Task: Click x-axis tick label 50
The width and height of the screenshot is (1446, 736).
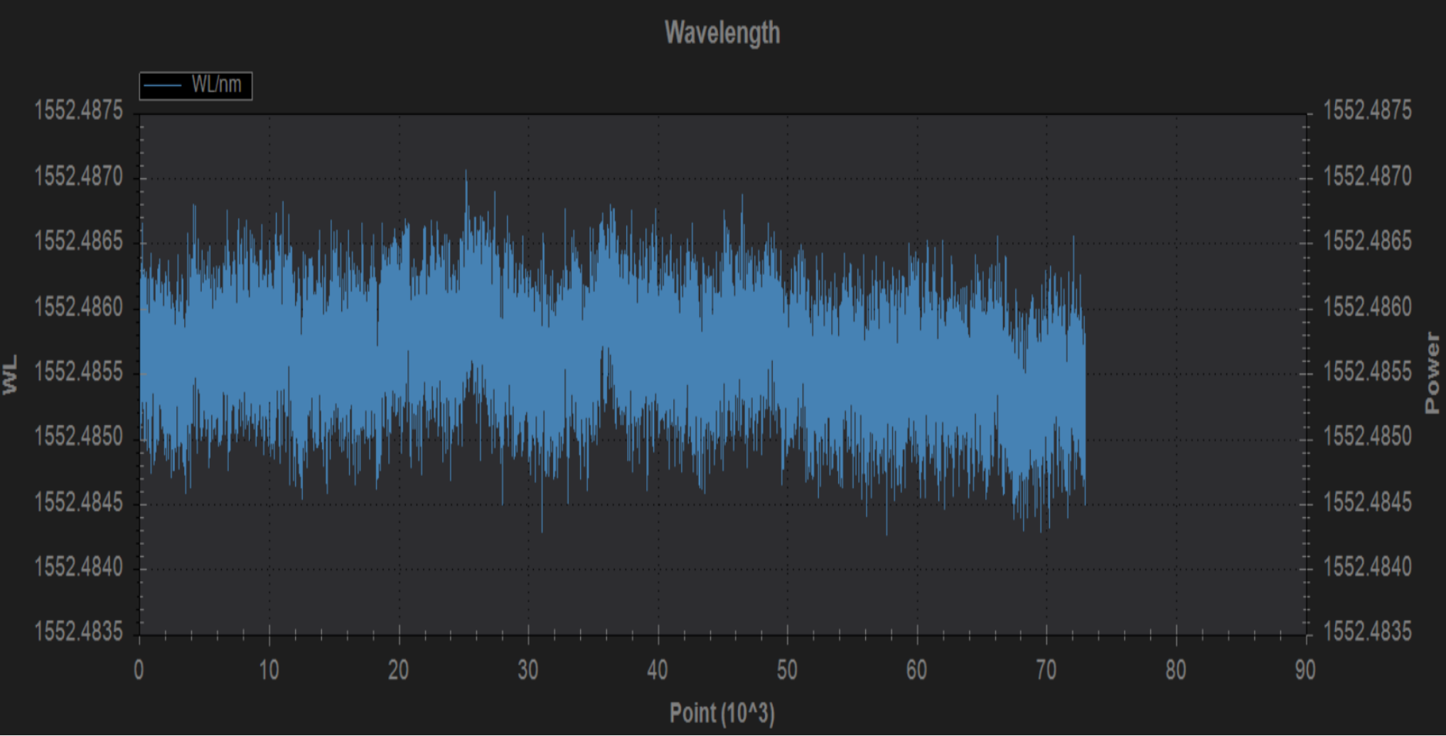Action: [x=787, y=670]
